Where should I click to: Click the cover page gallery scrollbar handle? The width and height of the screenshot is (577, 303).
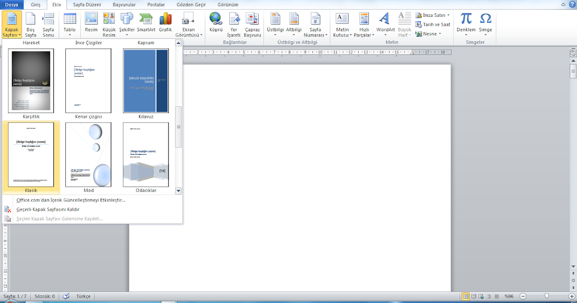point(178,127)
